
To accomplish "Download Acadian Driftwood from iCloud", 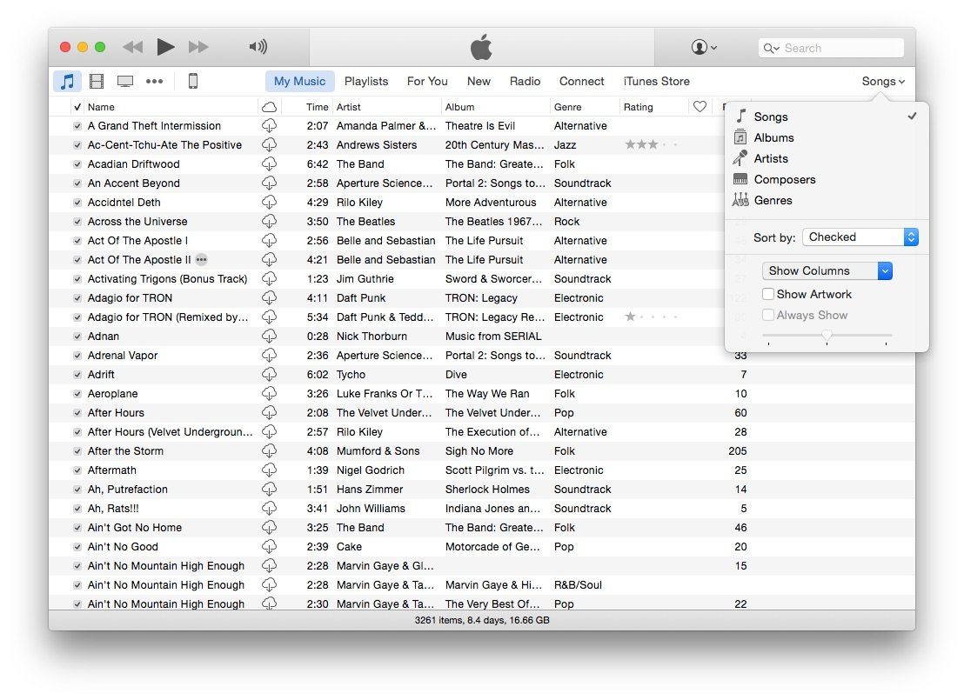I will [x=270, y=164].
